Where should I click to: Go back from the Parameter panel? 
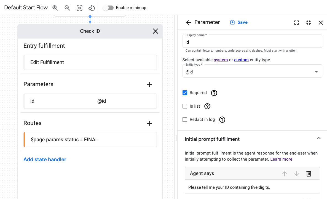pos(188,22)
